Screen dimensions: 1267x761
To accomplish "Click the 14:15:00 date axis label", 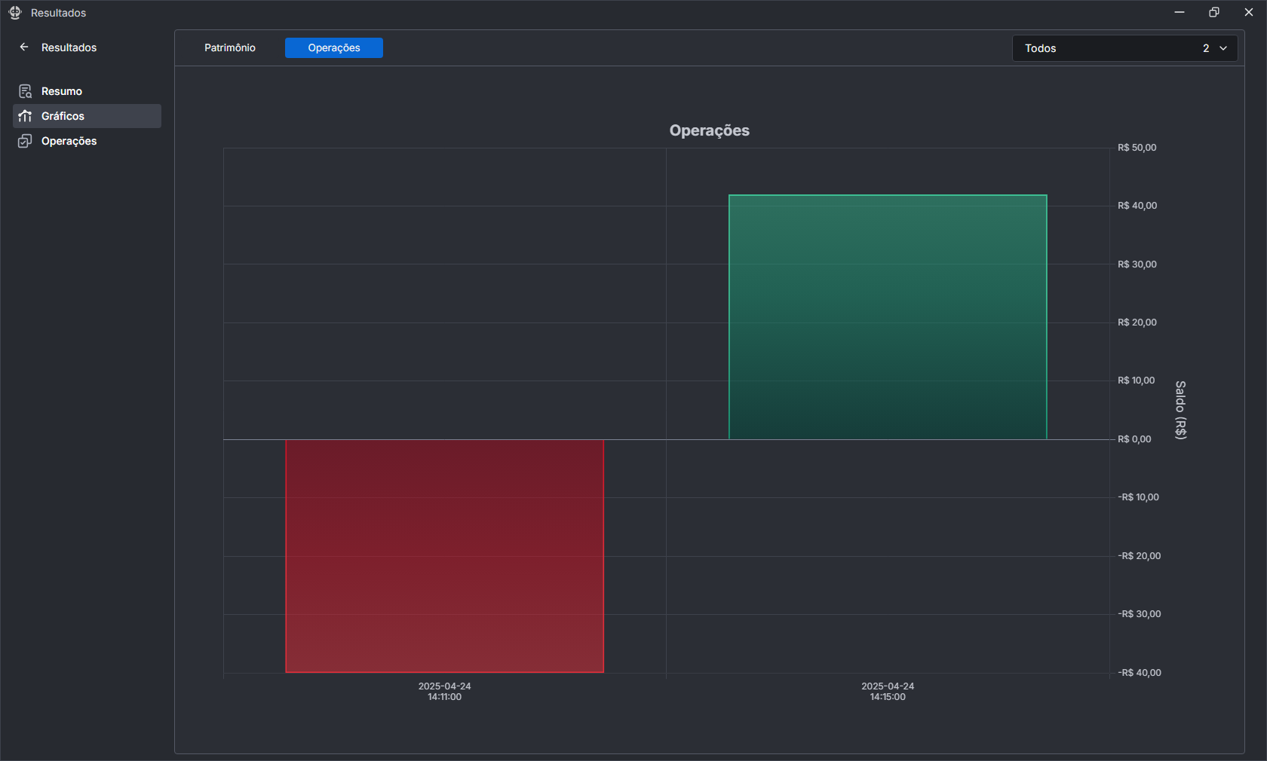I will coord(888,692).
